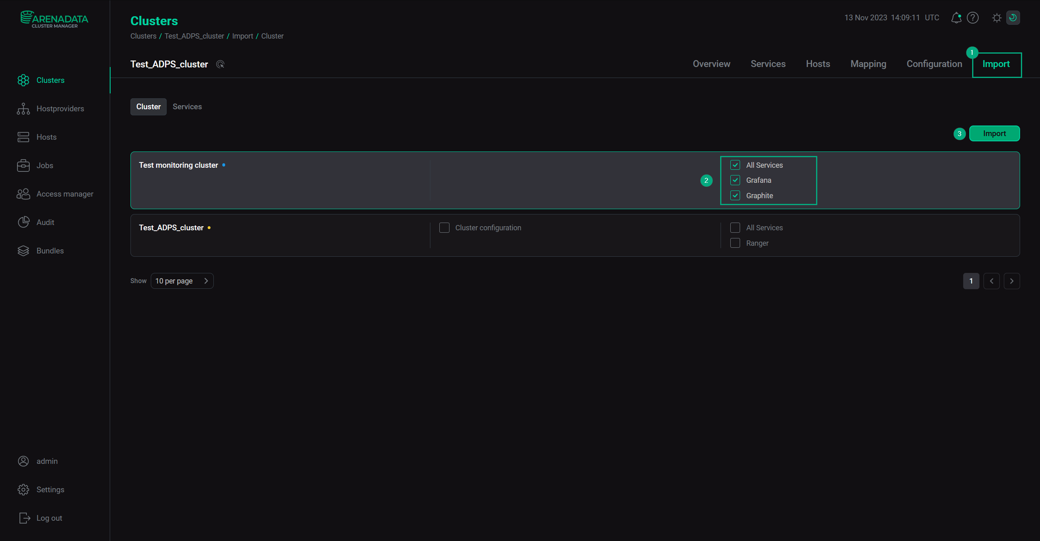Click the Cluster breadcrumb link
This screenshot has width=1040, height=541.
pyautogui.click(x=272, y=36)
